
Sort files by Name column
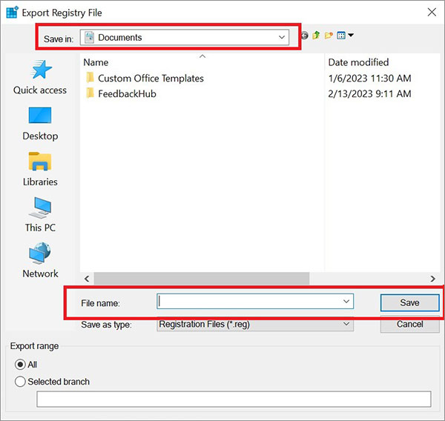96,62
